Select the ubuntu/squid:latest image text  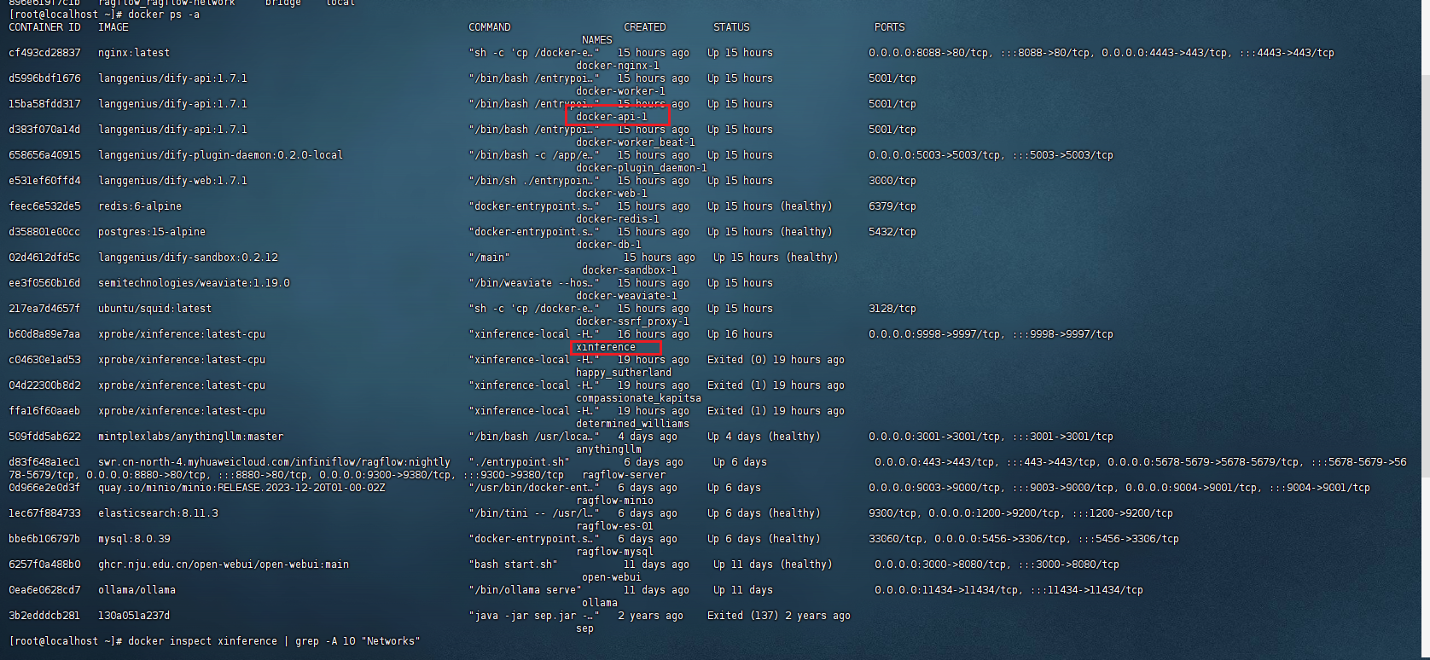(154, 309)
